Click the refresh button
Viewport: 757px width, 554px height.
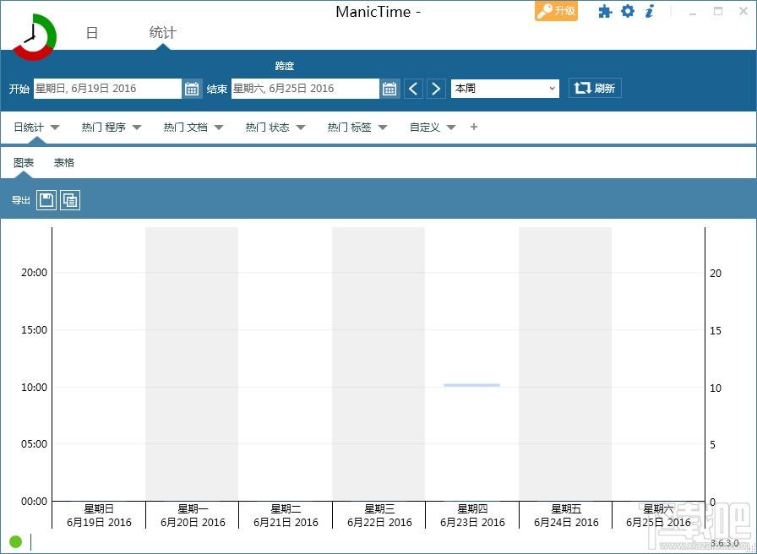click(x=595, y=89)
